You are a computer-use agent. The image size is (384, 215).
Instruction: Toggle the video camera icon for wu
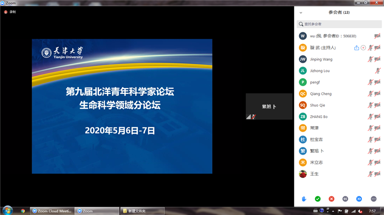tap(377, 36)
